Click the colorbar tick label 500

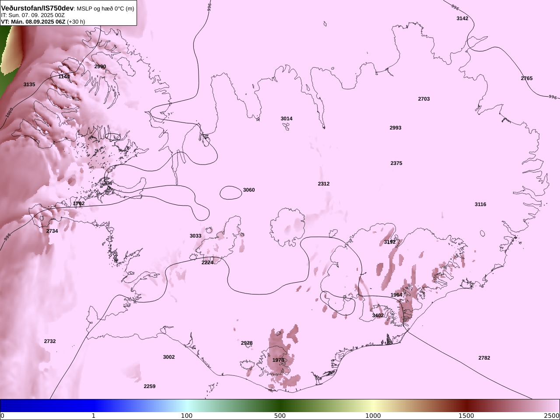pyautogui.click(x=280, y=416)
